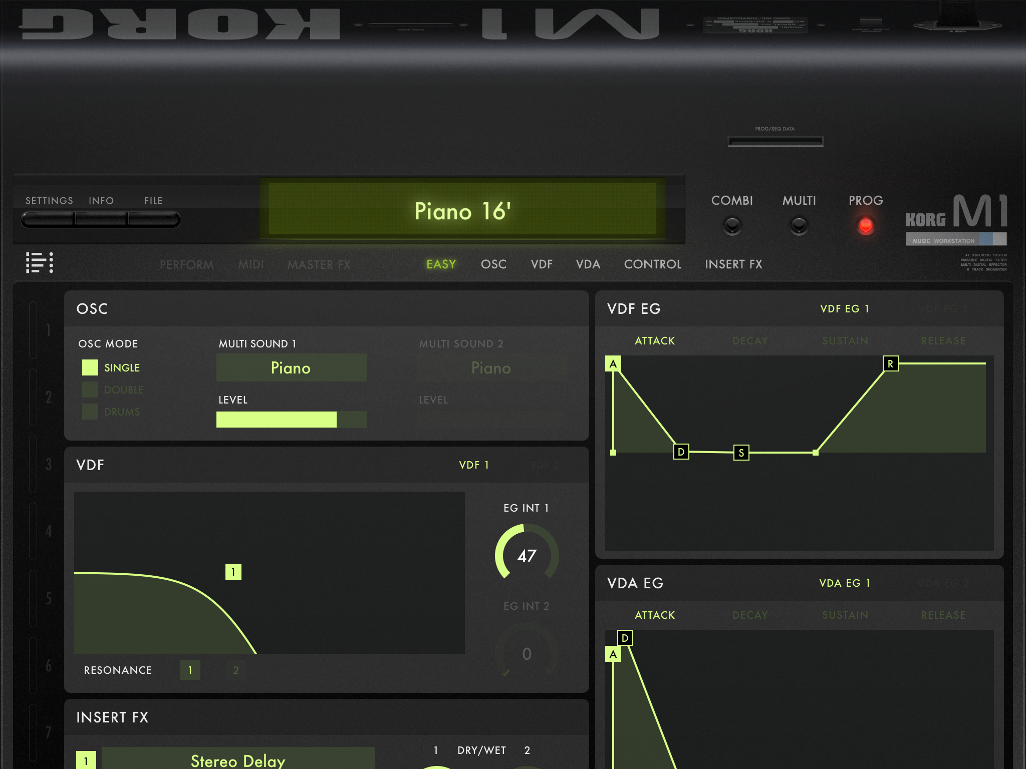The height and width of the screenshot is (769, 1026).
Task: Switch to the OSC tab
Action: click(493, 264)
